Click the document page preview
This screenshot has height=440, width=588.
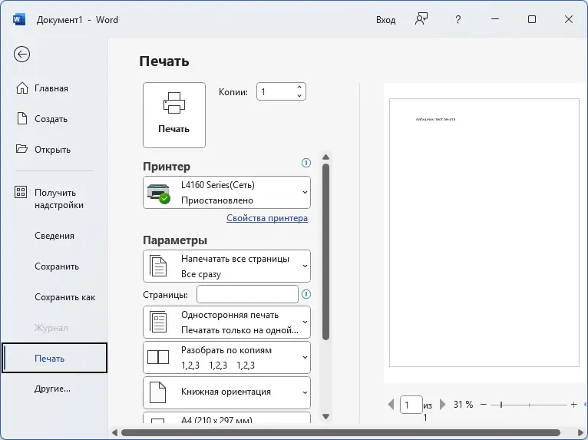(484, 233)
